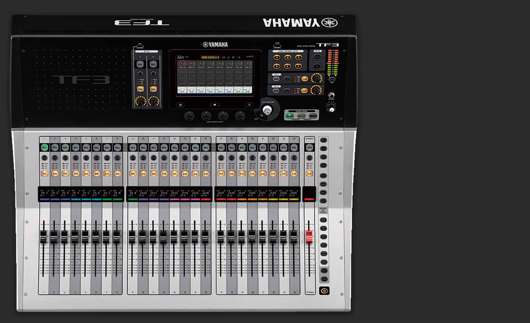Toggle the STEREO master ON button
530x323 pixels.
pos(310,173)
